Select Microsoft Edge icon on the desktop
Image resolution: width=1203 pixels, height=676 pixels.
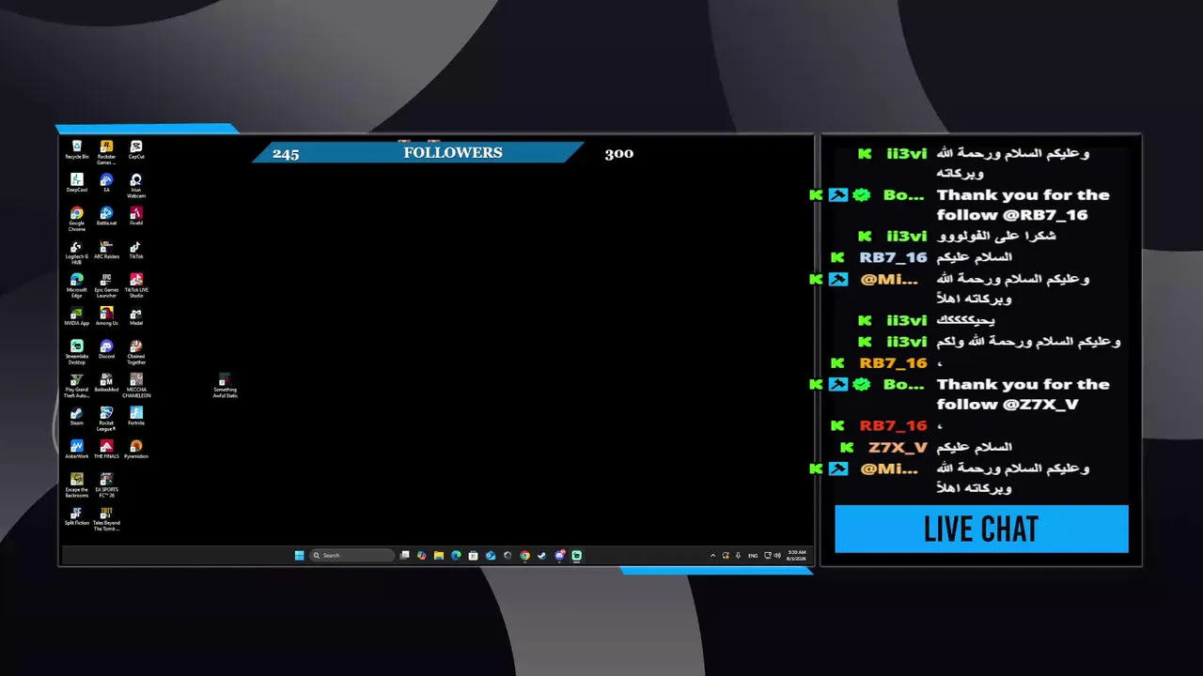click(x=77, y=284)
